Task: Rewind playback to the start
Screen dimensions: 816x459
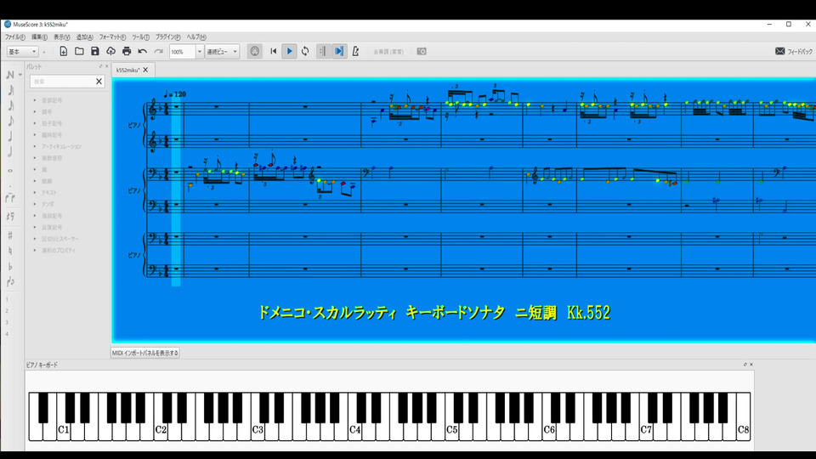Action: [274, 51]
